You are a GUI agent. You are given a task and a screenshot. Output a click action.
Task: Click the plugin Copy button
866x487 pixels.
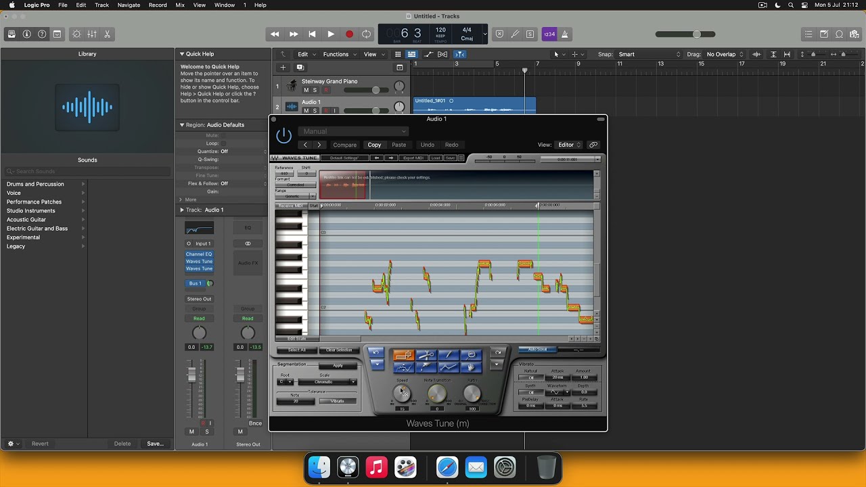(374, 145)
